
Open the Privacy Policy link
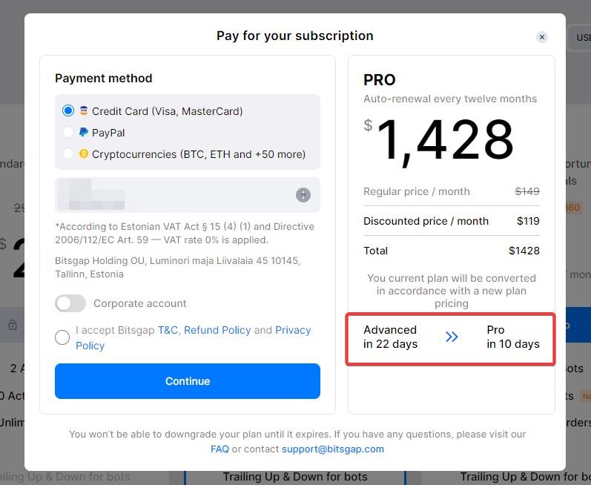click(293, 330)
